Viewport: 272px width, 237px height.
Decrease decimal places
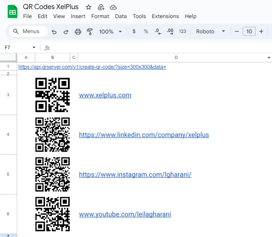(158, 31)
